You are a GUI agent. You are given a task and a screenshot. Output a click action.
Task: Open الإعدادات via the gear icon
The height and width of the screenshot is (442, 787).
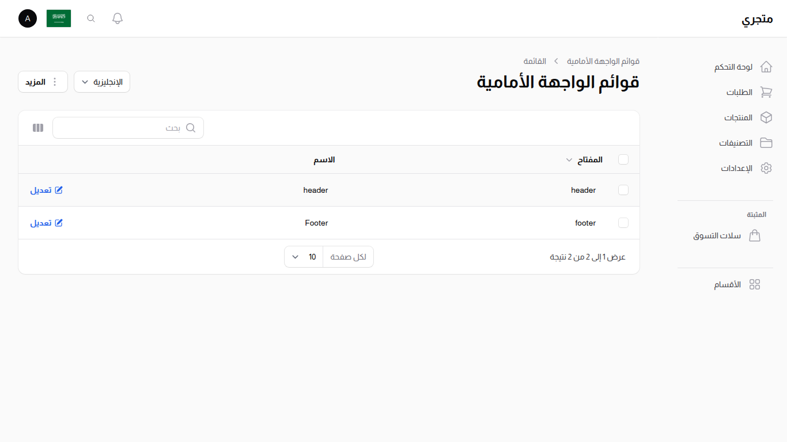pos(766,168)
